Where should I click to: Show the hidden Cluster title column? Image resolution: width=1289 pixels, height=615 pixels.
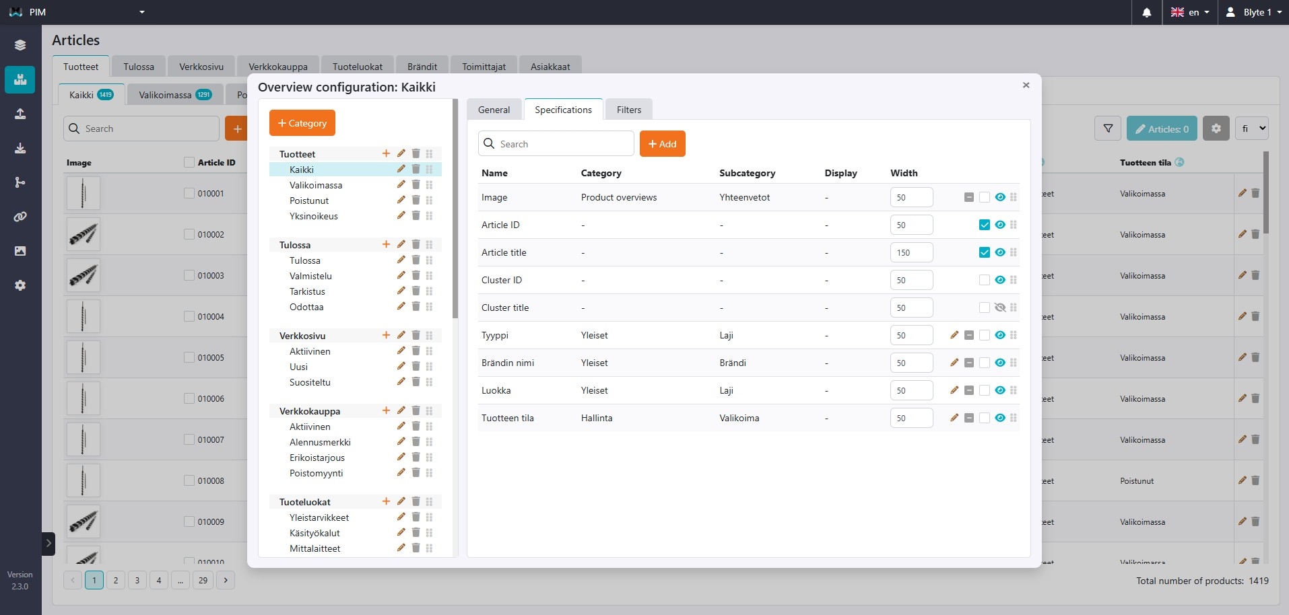[x=1000, y=307]
